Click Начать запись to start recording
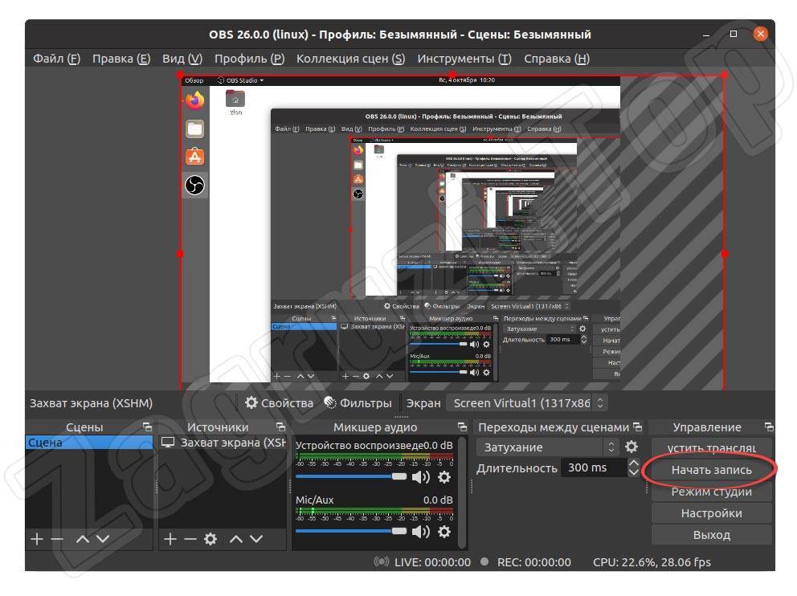This screenshot has width=797, height=596. point(711,470)
